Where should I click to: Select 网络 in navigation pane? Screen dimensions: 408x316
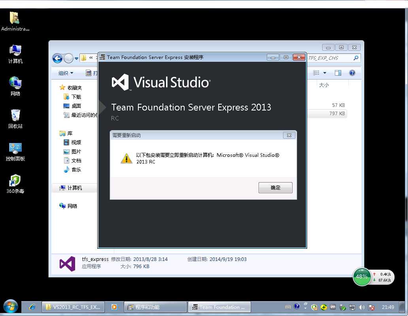68,206
